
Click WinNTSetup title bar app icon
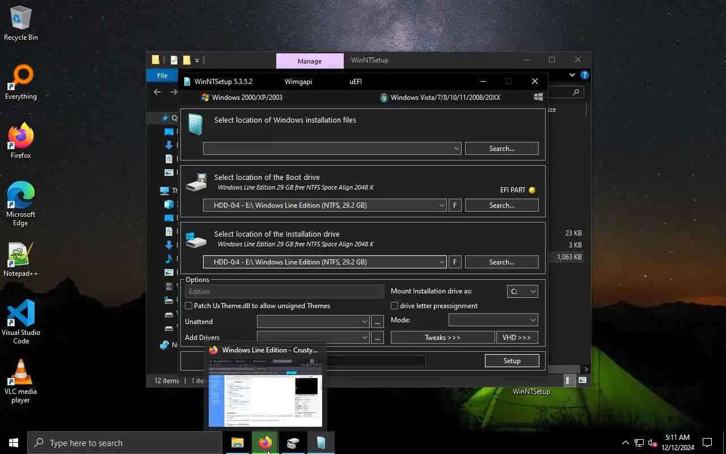pyautogui.click(x=187, y=82)
